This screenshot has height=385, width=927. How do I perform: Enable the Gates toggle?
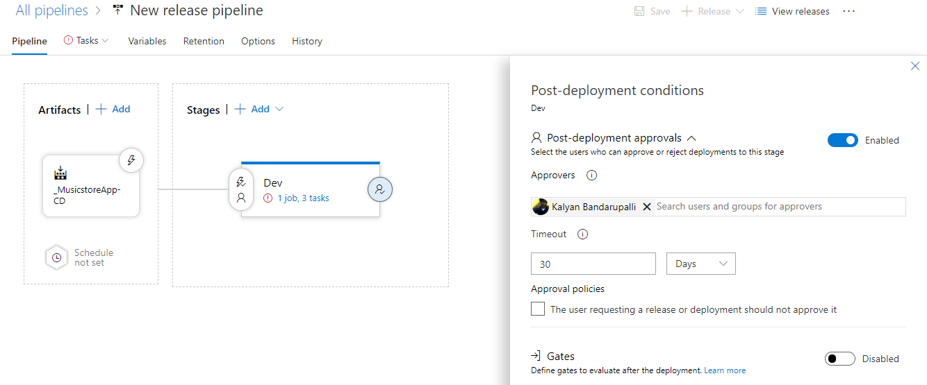(840, 359)
